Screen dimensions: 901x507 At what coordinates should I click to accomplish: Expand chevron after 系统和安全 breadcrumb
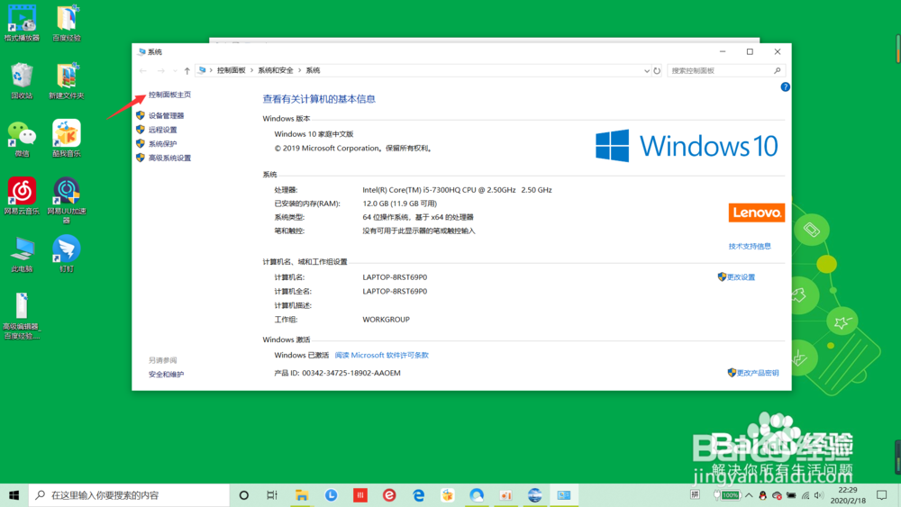[x=299, y=70]
